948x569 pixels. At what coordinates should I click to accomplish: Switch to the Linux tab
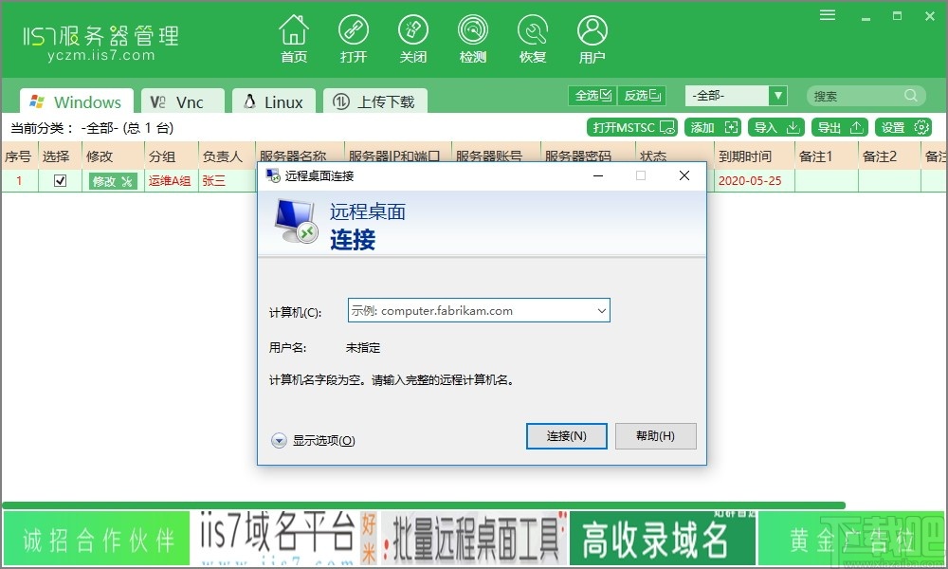click(x=273, y=101)
